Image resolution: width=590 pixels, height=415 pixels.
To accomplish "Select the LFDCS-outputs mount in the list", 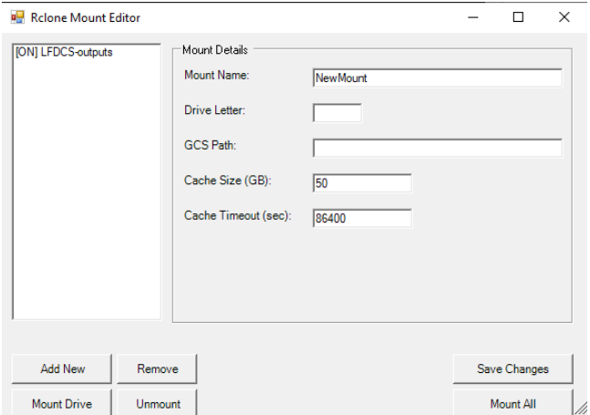I will (x=64, y=53).
